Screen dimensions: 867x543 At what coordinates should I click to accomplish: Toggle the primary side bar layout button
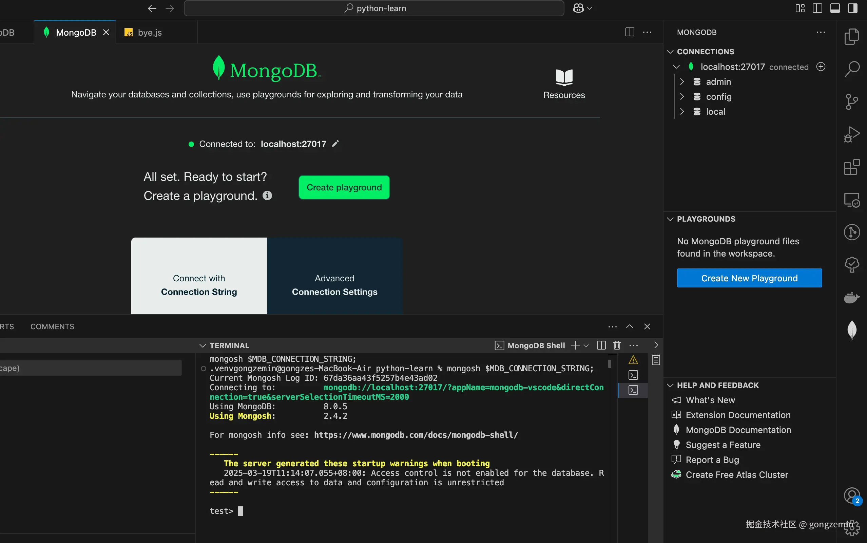817,8
